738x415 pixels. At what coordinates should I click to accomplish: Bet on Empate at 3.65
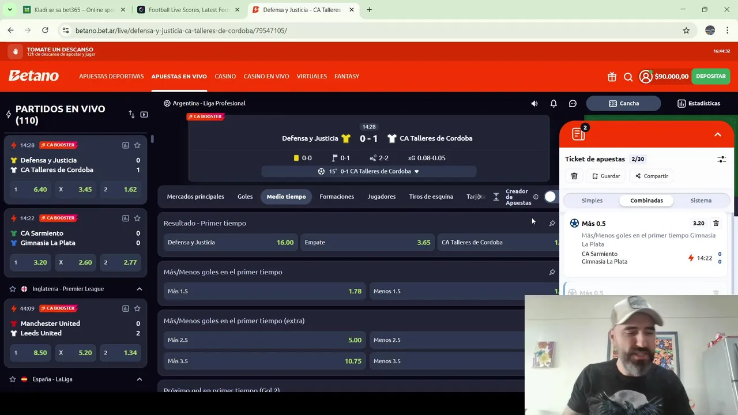(x=367, y=243)
